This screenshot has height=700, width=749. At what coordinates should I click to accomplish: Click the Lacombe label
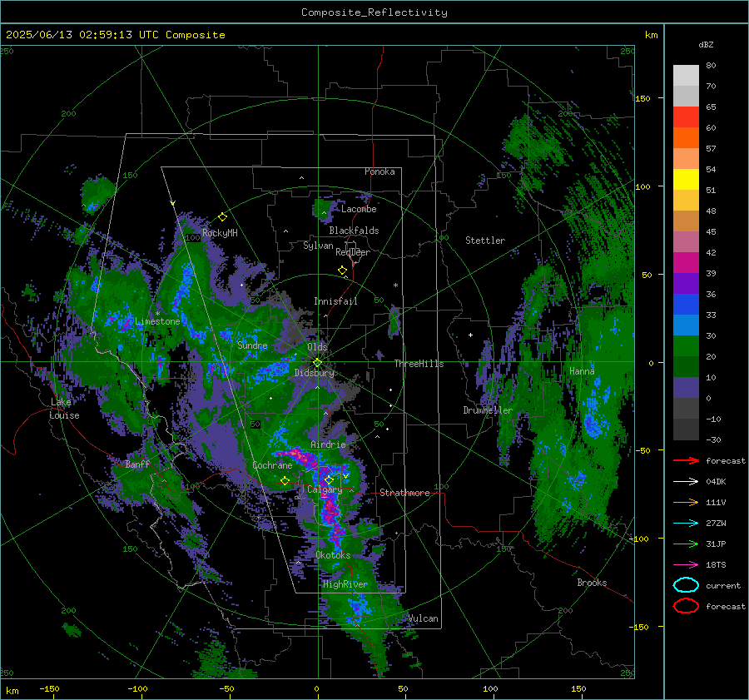pos(359,209)
